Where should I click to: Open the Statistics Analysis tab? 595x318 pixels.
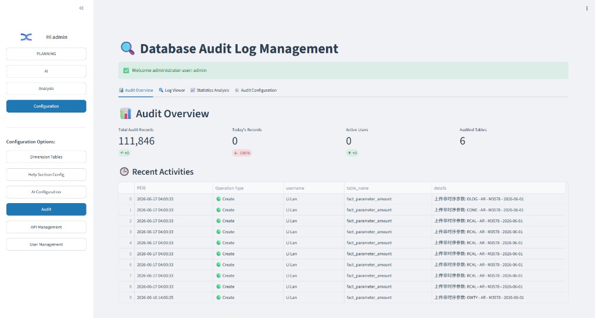[210, 90]
